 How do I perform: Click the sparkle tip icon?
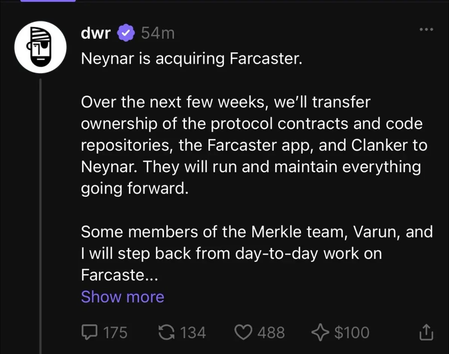pos(320,332)
